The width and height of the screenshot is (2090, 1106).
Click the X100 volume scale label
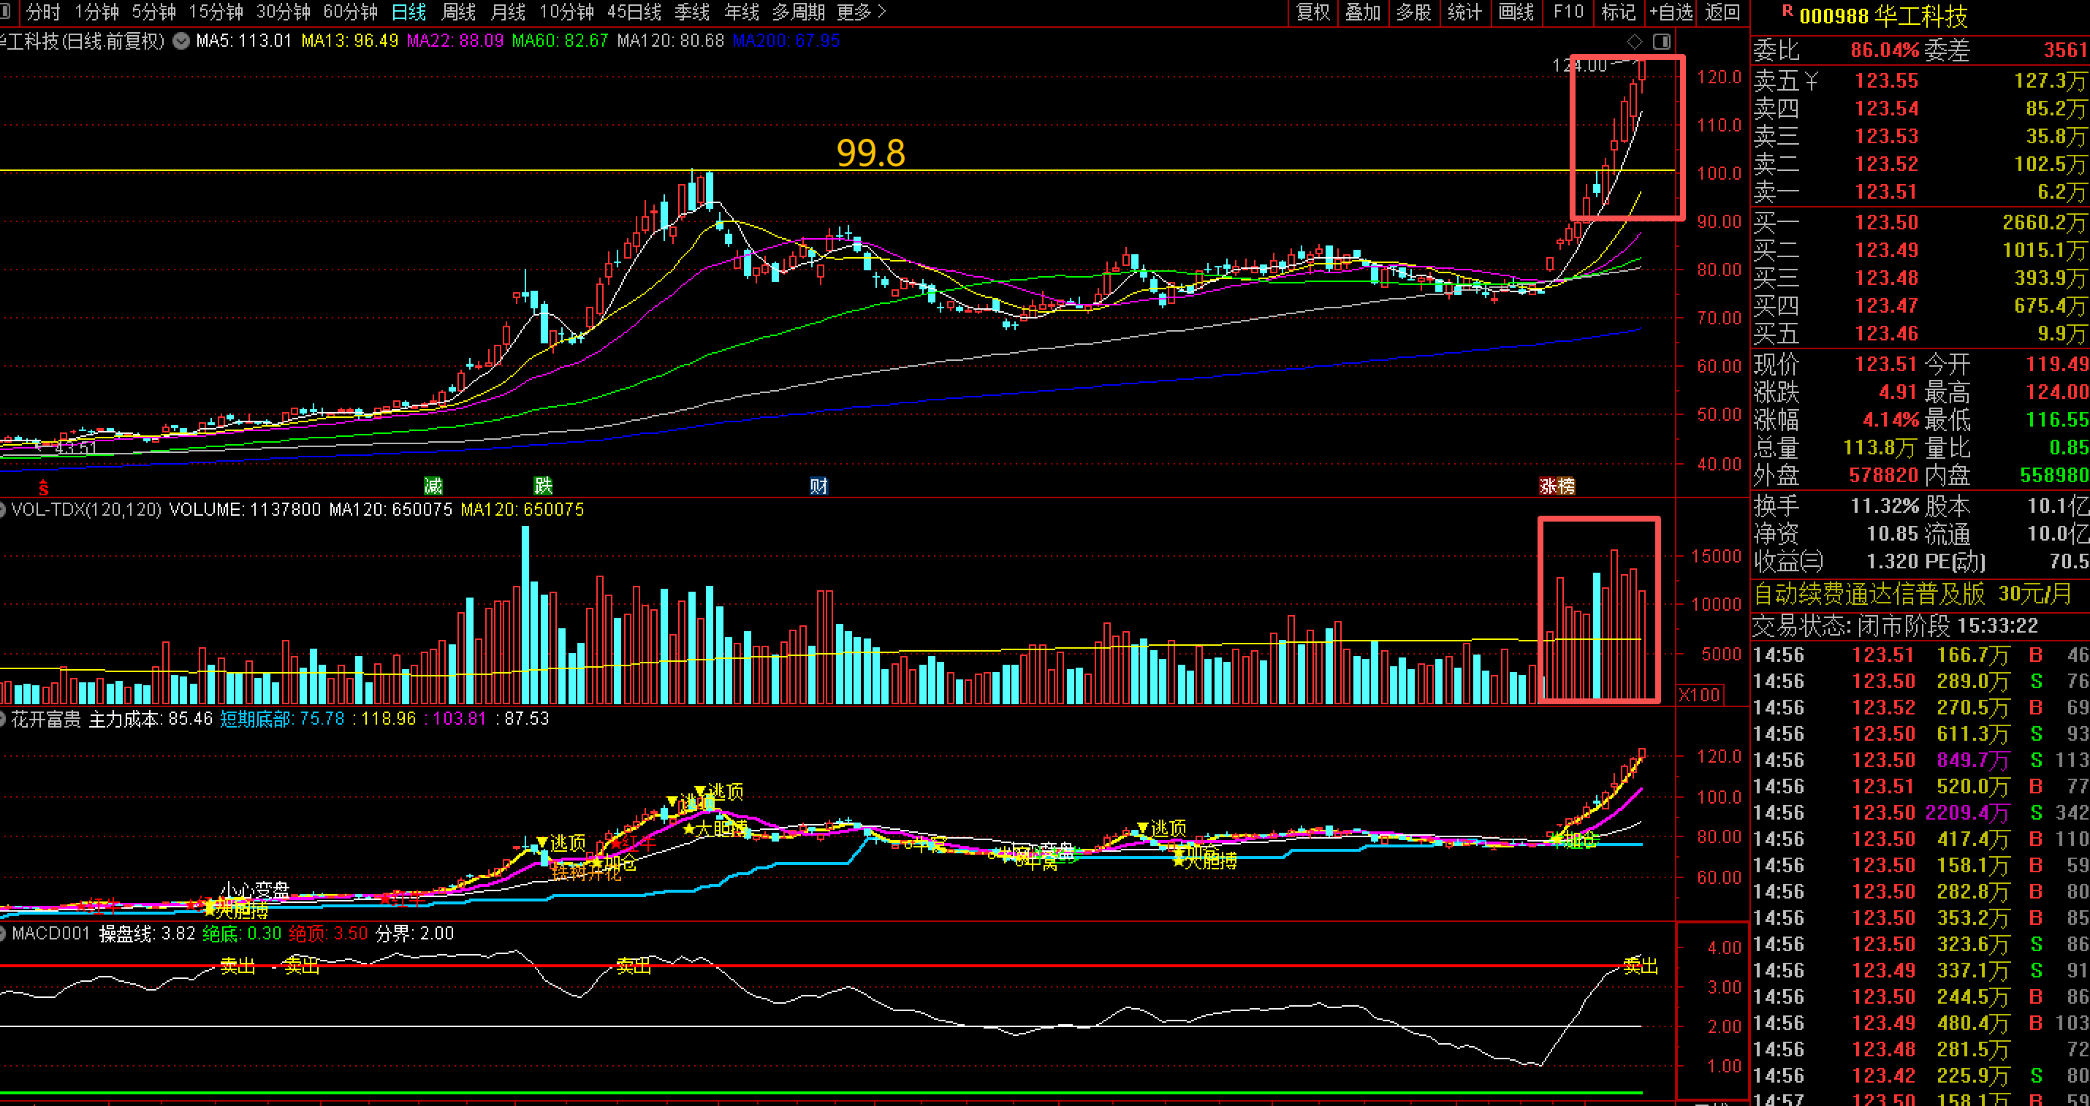1699,695
